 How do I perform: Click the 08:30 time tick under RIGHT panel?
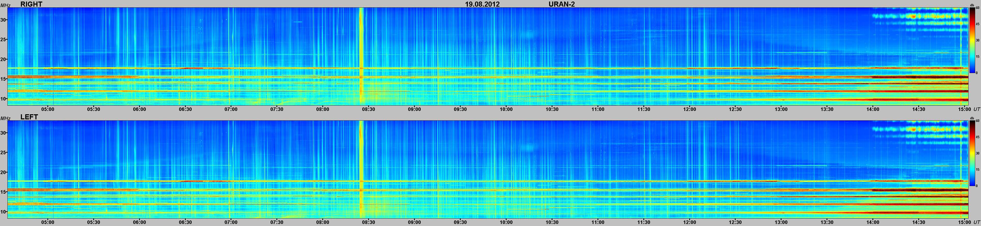368,109
